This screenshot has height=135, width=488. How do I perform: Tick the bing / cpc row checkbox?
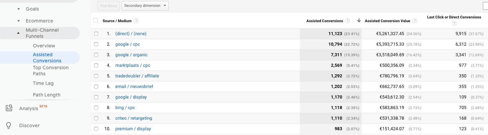96,108
